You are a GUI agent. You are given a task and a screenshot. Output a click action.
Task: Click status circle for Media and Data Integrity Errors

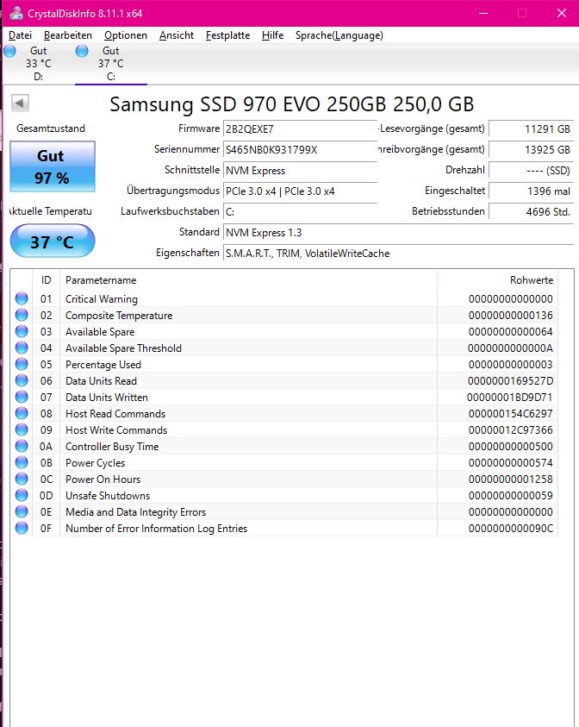[22, 511]
